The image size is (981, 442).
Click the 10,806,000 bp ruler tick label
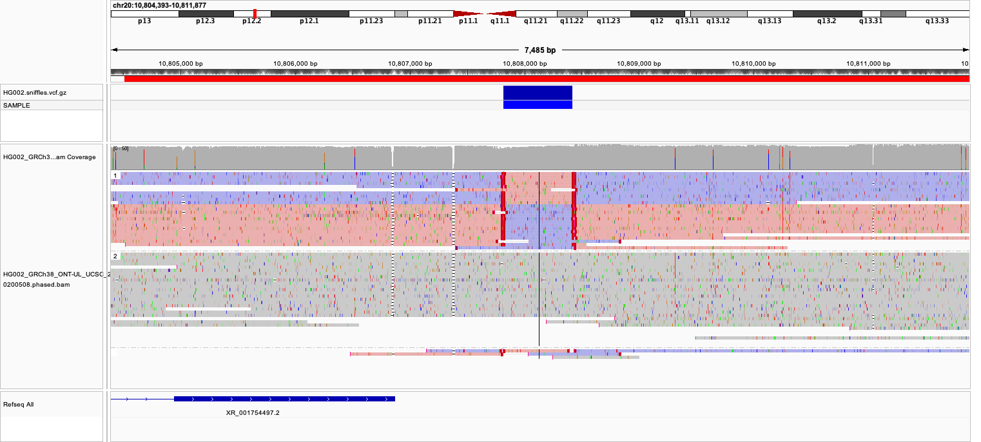click(295, 64)
